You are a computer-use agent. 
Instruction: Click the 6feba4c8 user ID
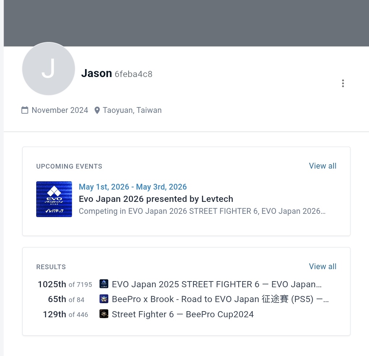pos(133,74)
